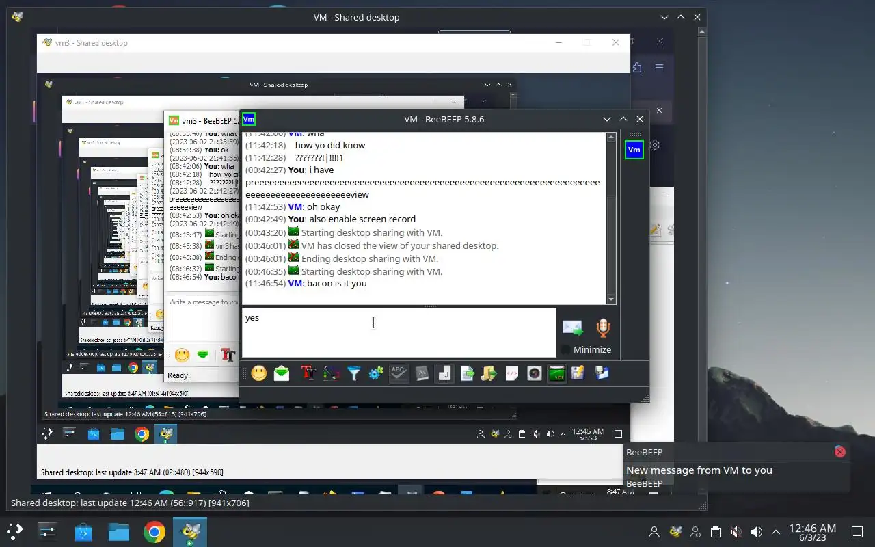Open the chat font selector (T icon)
Screen dimensions: 875x547
[x=308, y=373]
